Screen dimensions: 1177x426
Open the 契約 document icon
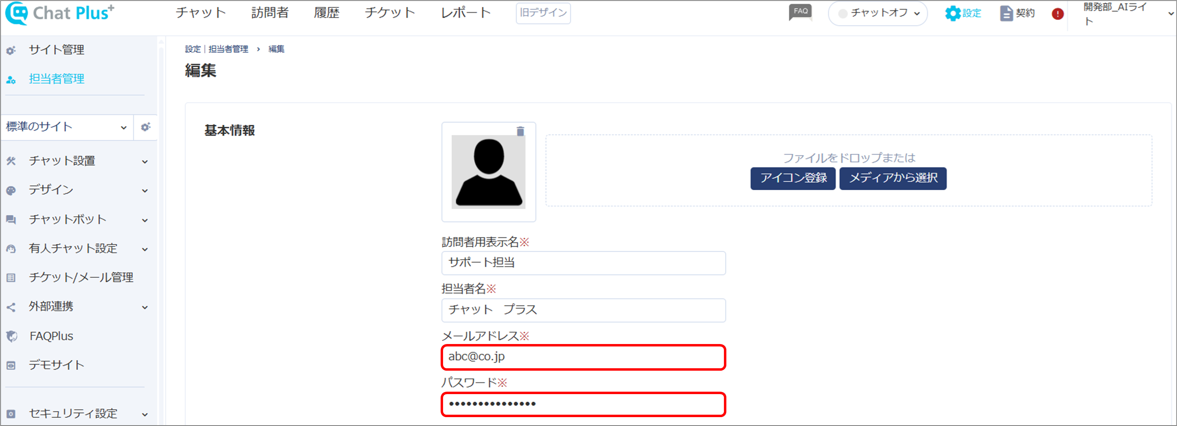[1006, 13]
